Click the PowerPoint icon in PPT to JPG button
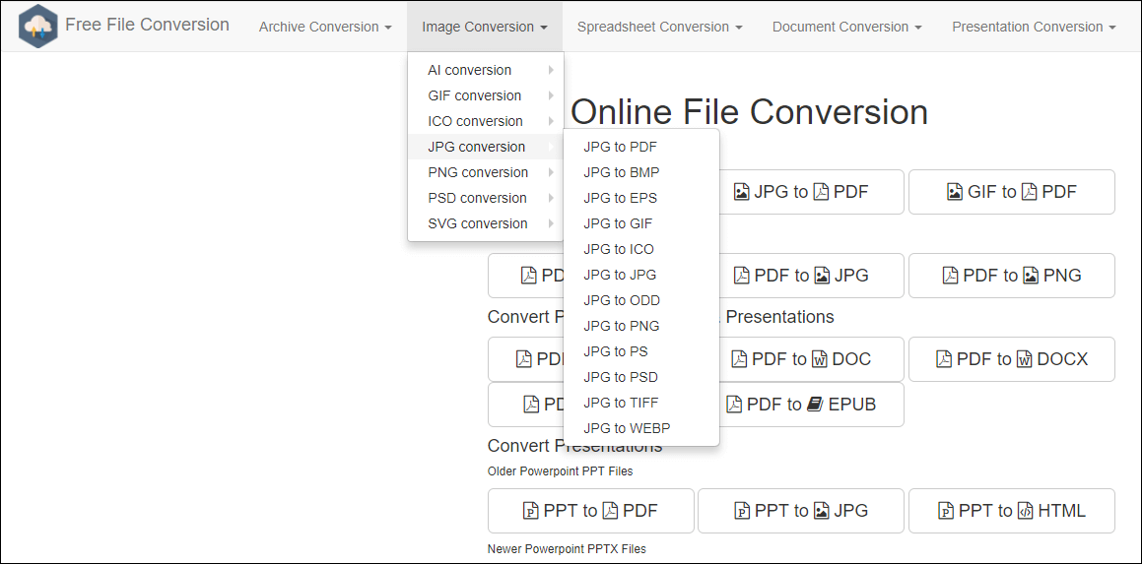The width and height of the screenshot is (1142, 564). point(741,511)
